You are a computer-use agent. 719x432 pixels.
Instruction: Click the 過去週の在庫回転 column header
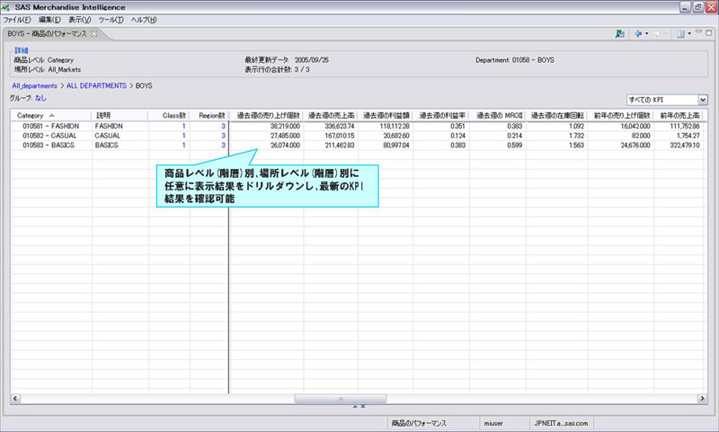[x=556, y=116]
